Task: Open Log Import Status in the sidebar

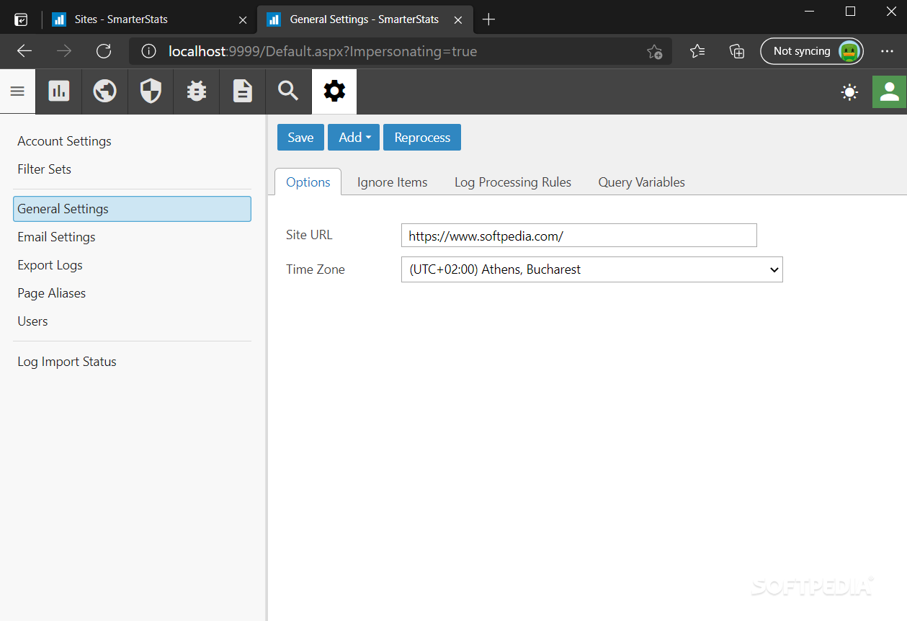Action: pyautogui.click(x=67, y=362)
